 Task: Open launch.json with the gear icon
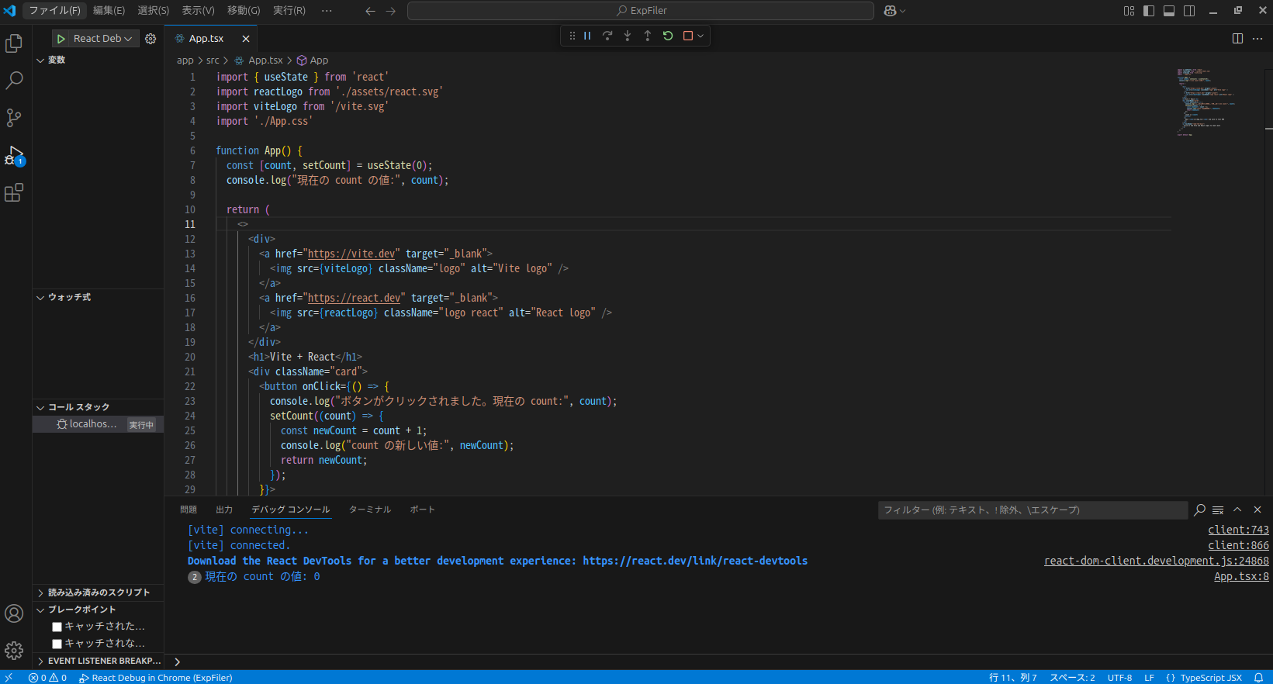150,39
